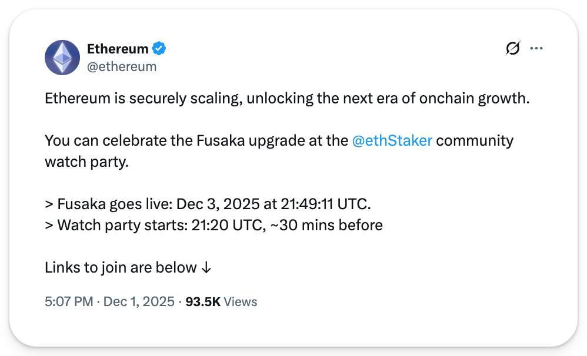Image resolution: width=587 pixels, height=356 pixels.
Task: Click the Grok slashed-circle icon
Action: 513,49
